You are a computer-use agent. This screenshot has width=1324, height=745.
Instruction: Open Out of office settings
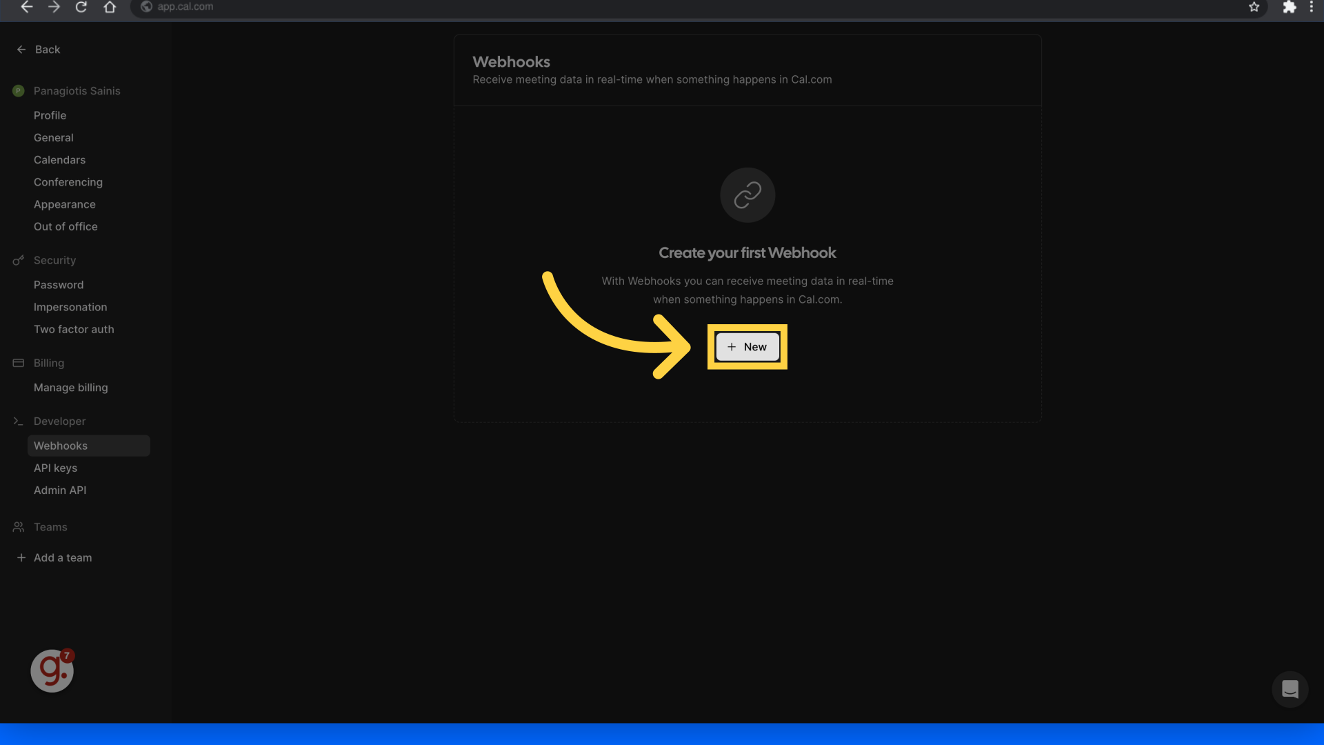(66, 226)
